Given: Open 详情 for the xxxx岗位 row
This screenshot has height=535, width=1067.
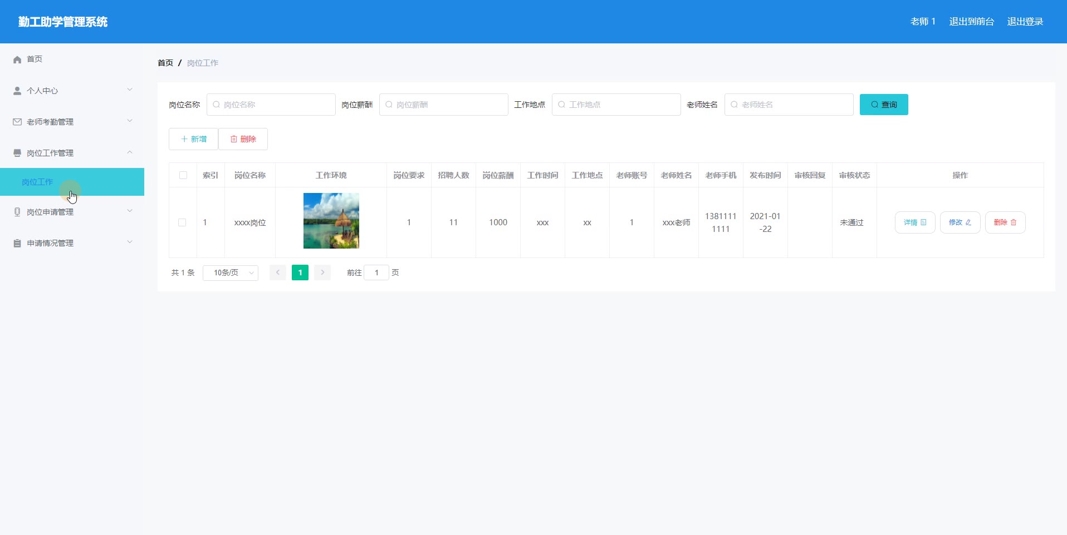Looking at the screenshot, I should pyautogui.click(x=914, y=222).
